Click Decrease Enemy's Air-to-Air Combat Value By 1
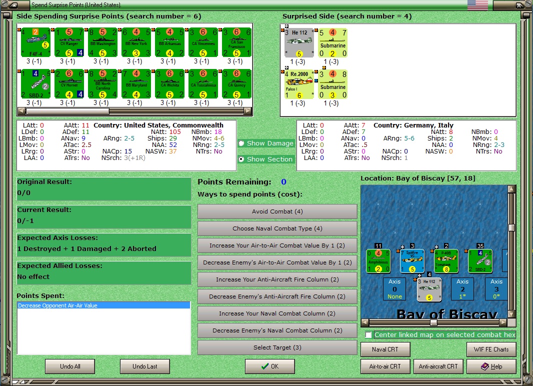The image size is (533, 386). 277,262
